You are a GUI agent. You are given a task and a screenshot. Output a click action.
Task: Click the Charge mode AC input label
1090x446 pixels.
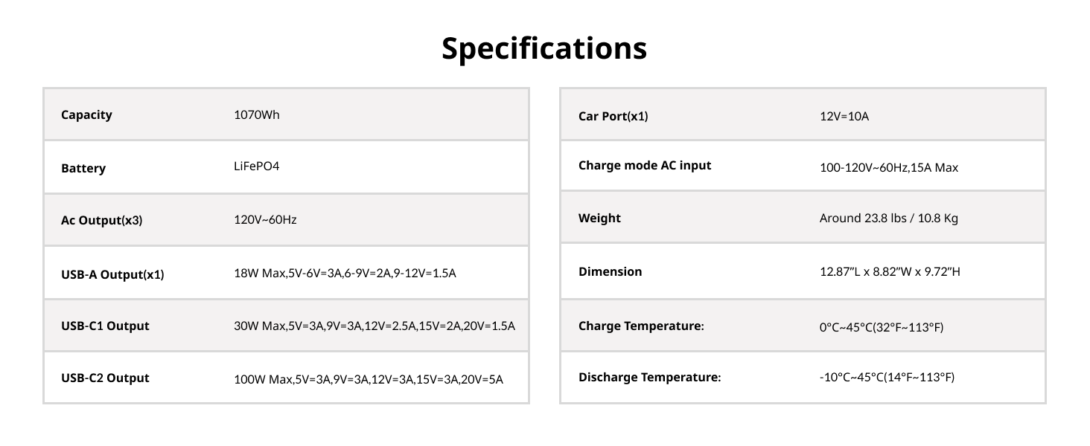coord(645,166)
